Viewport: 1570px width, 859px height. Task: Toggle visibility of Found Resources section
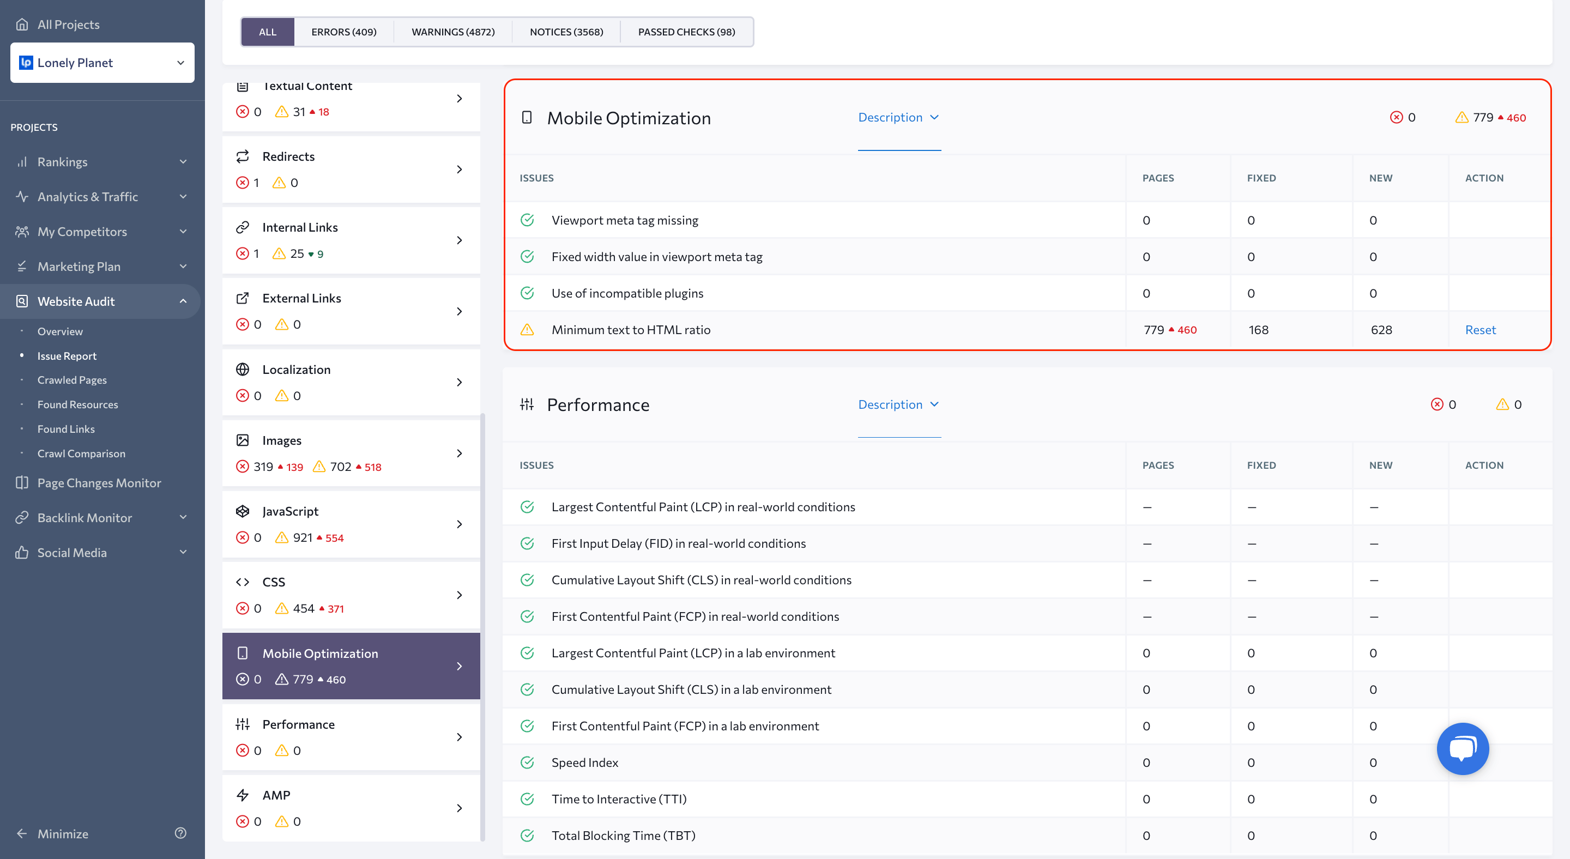78,404
